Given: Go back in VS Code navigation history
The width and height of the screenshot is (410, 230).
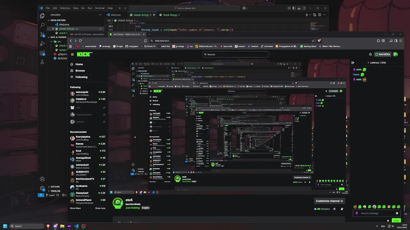Looking at the screenshot, I should [x=120, y=8].
